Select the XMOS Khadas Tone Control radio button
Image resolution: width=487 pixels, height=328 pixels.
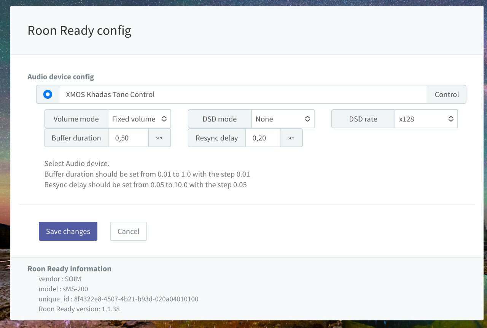48,95
